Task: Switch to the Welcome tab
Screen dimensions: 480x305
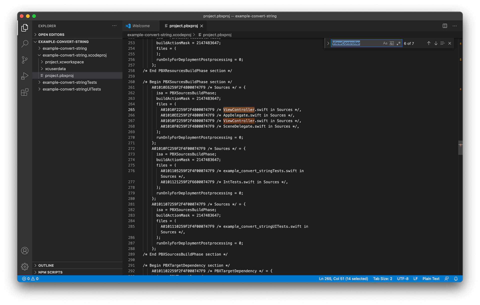Action: coord(141,26)
